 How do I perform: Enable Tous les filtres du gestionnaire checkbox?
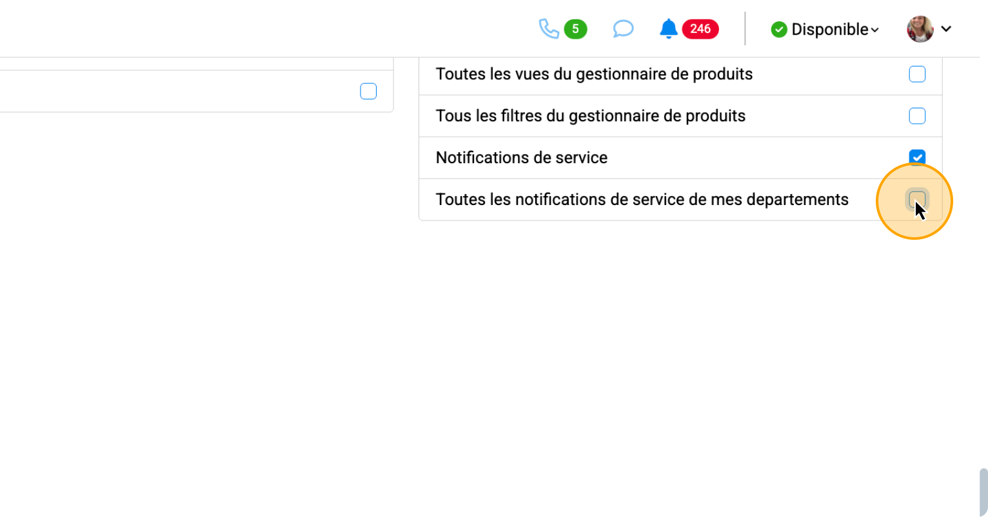point(916,116)
